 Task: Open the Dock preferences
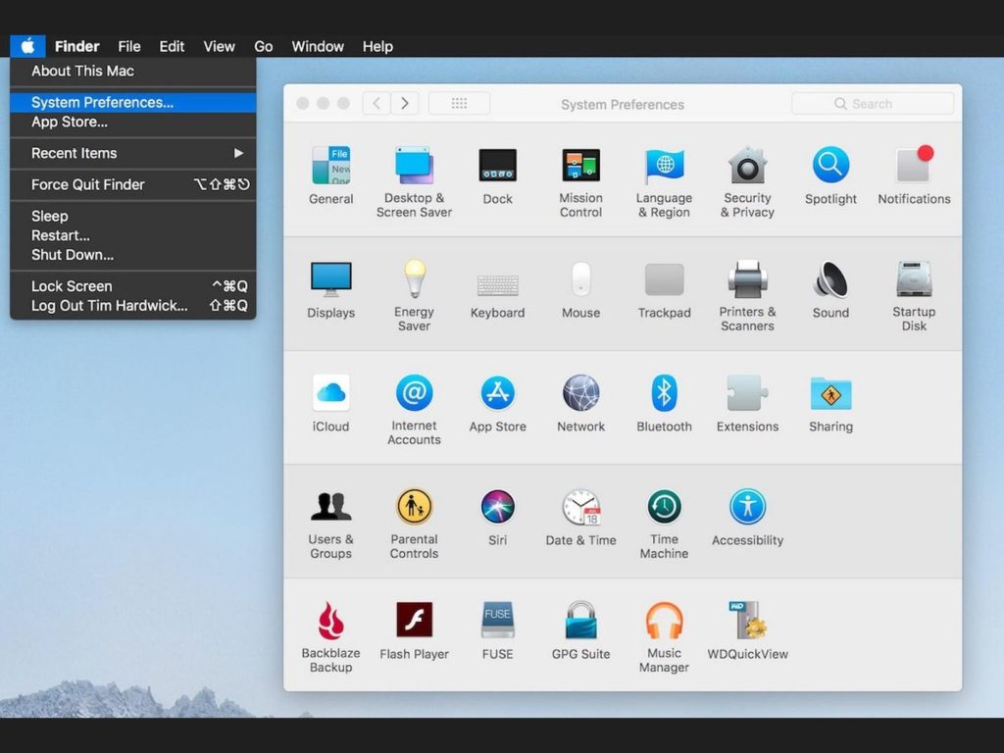coord(497,165)
